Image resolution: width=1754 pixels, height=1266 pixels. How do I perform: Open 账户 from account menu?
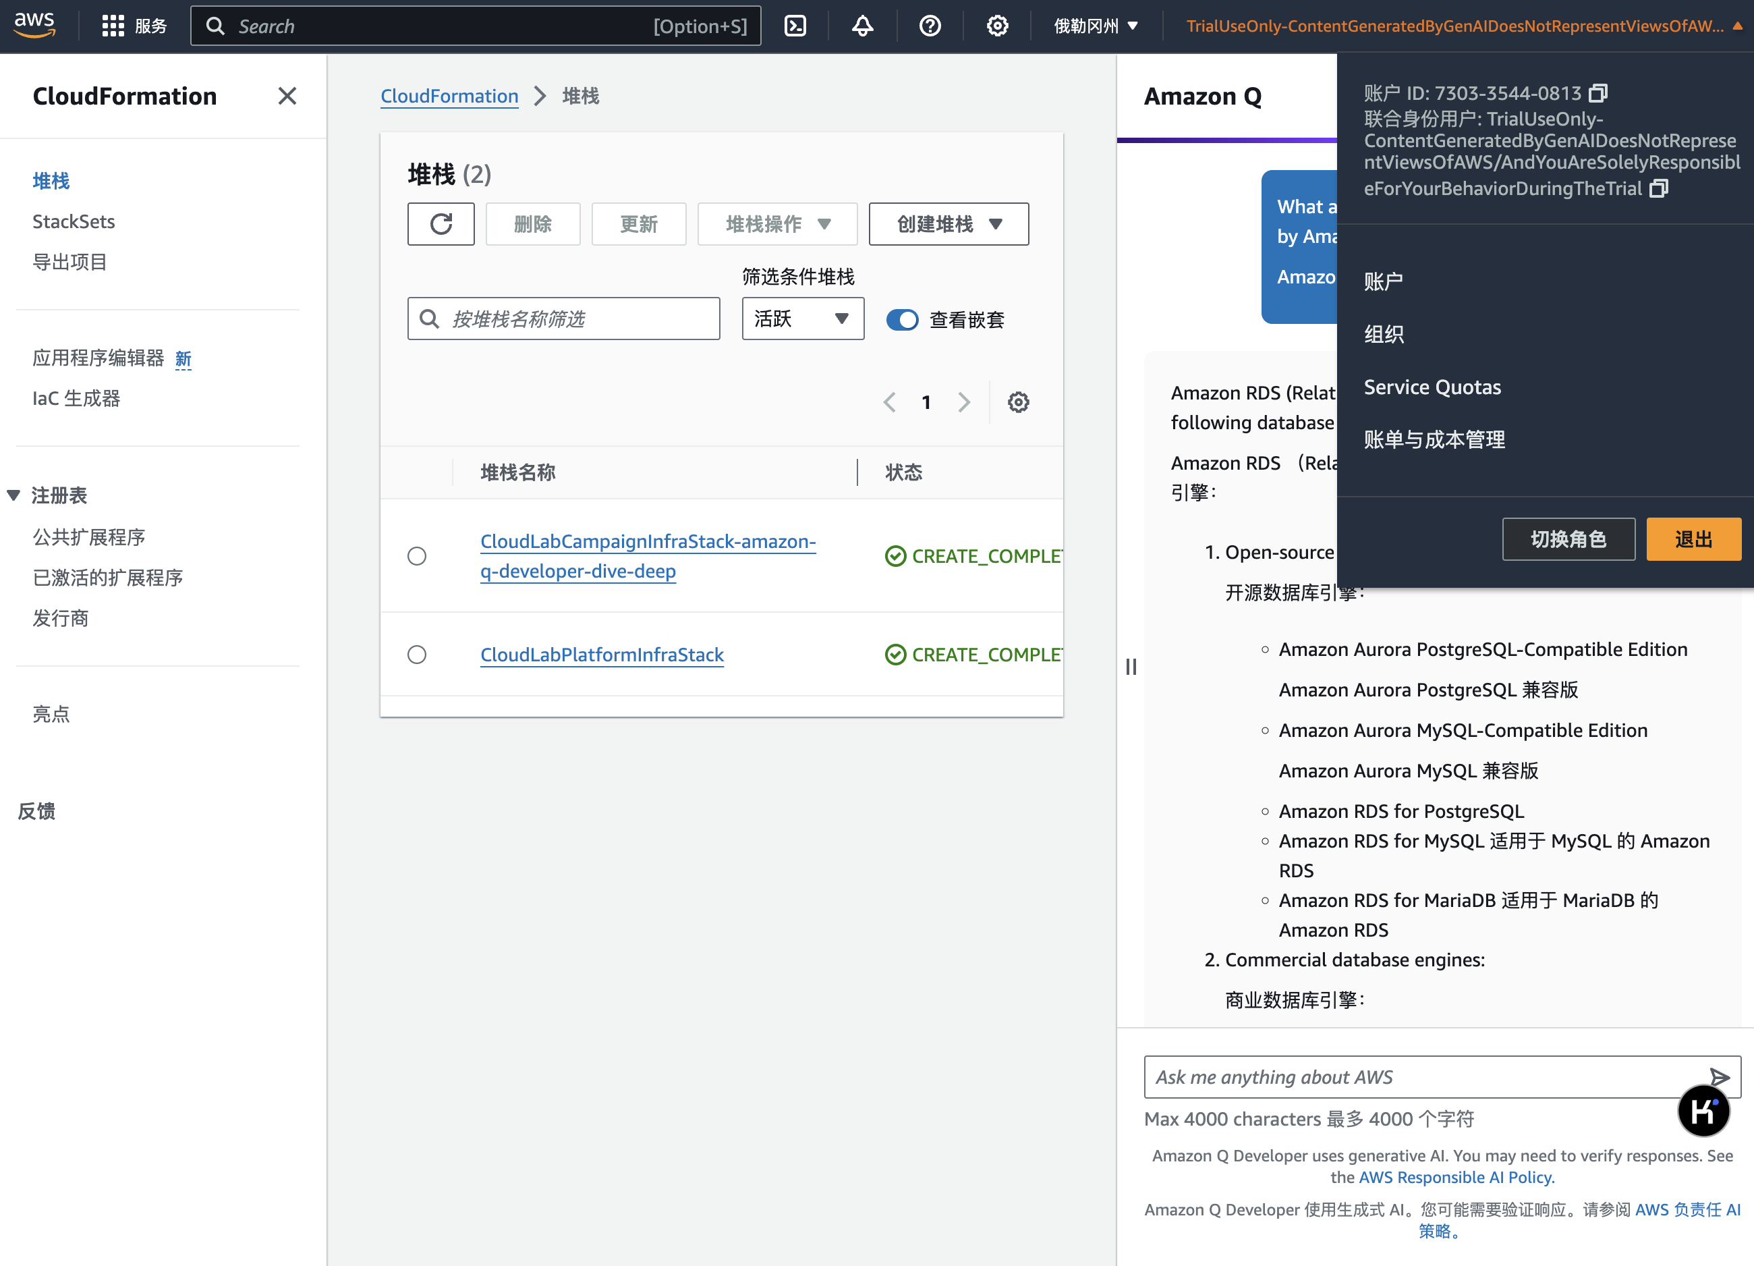click(1384, 281)
